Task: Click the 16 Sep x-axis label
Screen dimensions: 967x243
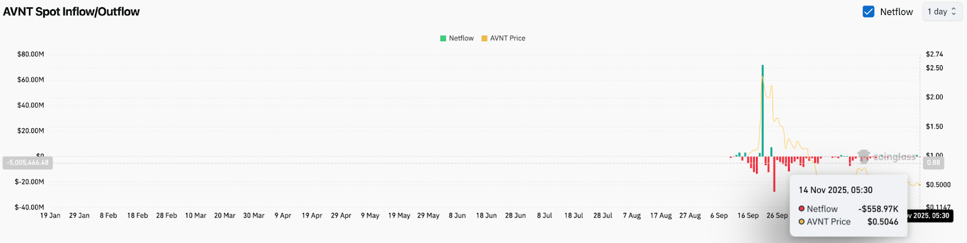Action: (x=748, y=216)
